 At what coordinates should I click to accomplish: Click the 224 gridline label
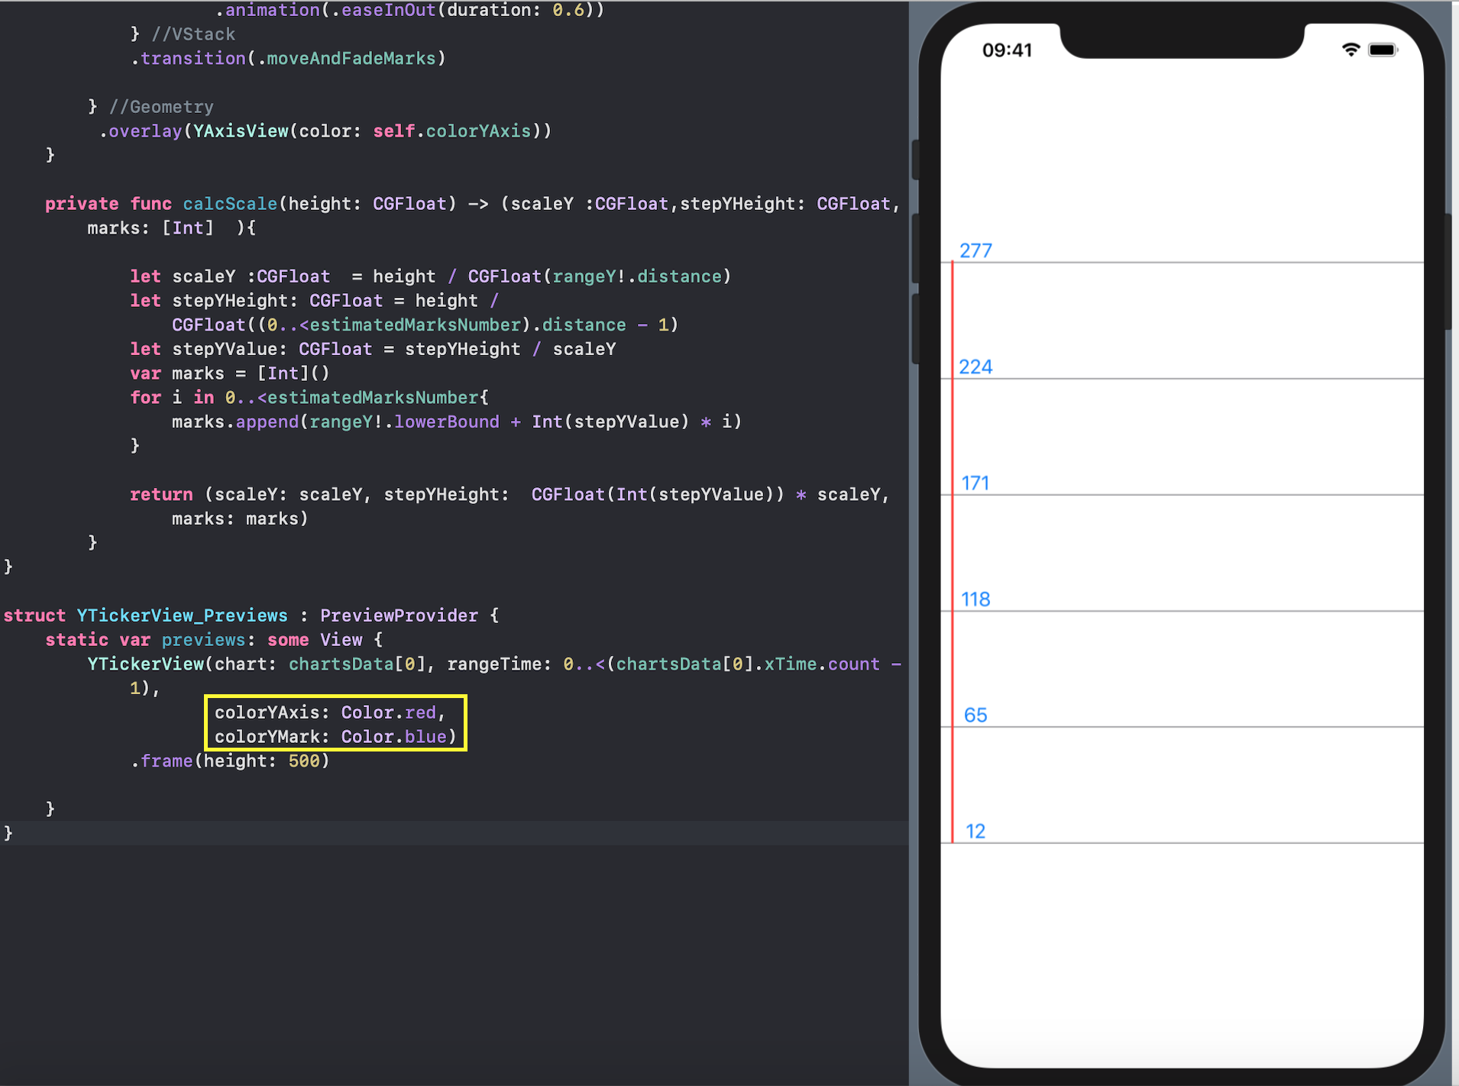tap(976, 367)
